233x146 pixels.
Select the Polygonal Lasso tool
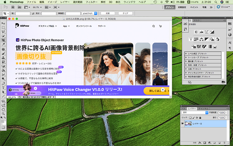(x=3, y=32)
